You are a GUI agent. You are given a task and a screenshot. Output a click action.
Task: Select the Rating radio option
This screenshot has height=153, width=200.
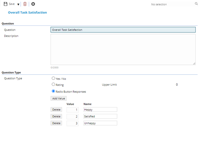coord(53,85)
